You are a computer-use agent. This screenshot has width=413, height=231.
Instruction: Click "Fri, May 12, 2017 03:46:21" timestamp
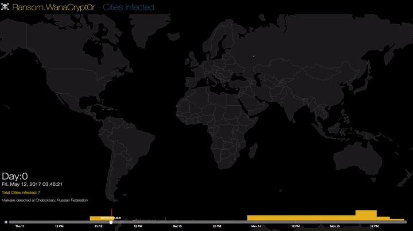pos(32,184)
